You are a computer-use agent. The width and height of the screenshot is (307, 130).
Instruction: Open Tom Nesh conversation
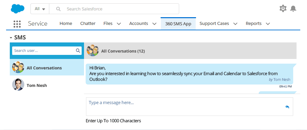pyautogui.click(x=47, y=85)
